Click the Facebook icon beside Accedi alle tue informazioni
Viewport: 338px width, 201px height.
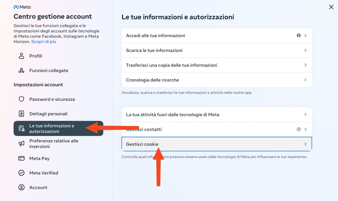click(299, 36)
